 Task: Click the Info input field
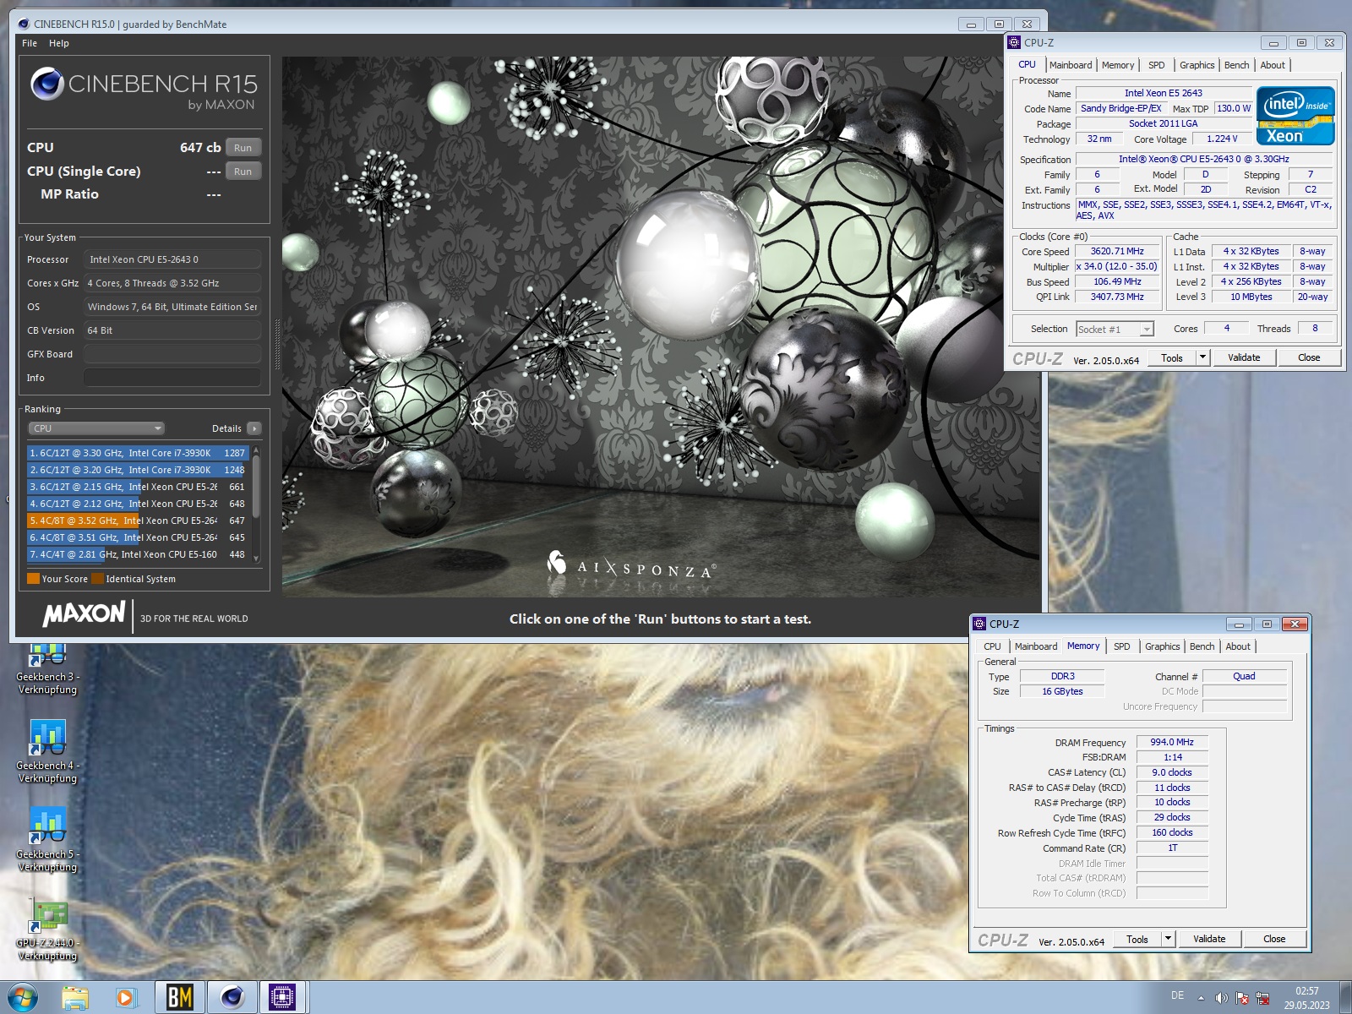point(172,378)
